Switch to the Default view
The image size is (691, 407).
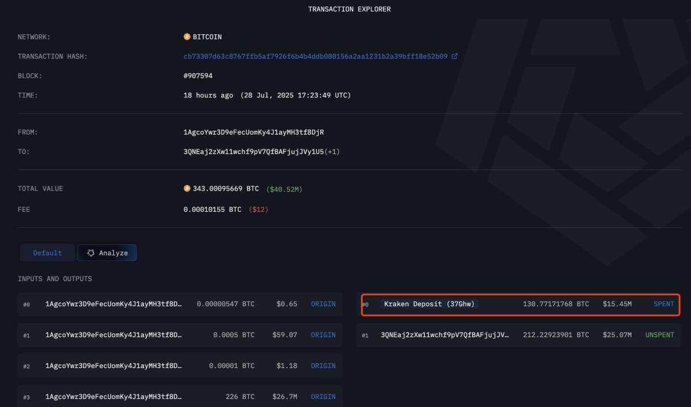(x=47, y=252)
